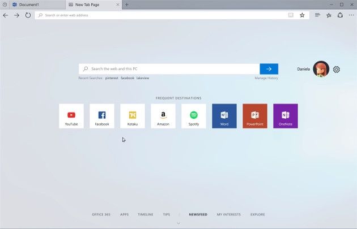357x229 pixels.
Task: Switch to the Apps section
Action: coord(124,214)
